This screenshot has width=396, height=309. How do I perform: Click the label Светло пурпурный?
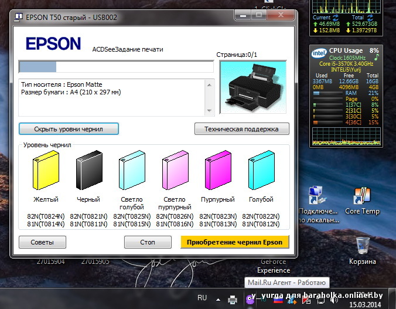[175, 203]
